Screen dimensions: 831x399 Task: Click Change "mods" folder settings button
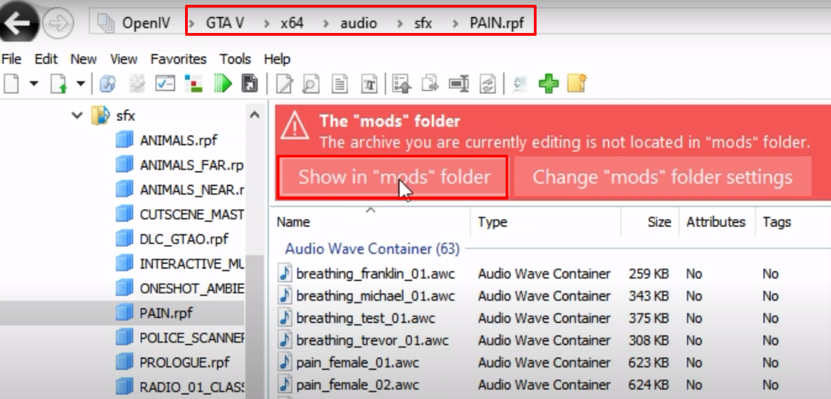(x=662, y=177)
